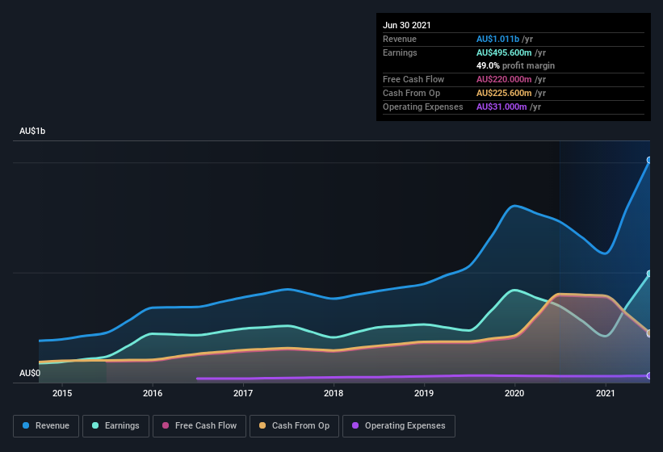663x452 pixels.
Task: Click the 2021 x-axis label
Action: pyautogui.click(x=606, y=393)
